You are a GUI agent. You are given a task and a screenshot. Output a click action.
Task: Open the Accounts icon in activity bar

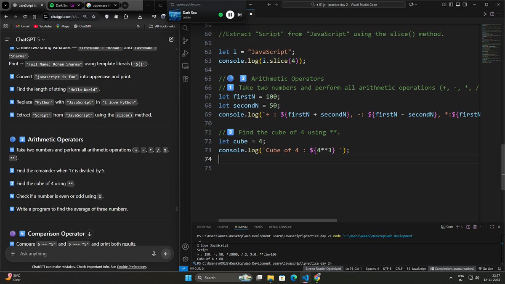[x=185, y=247]
